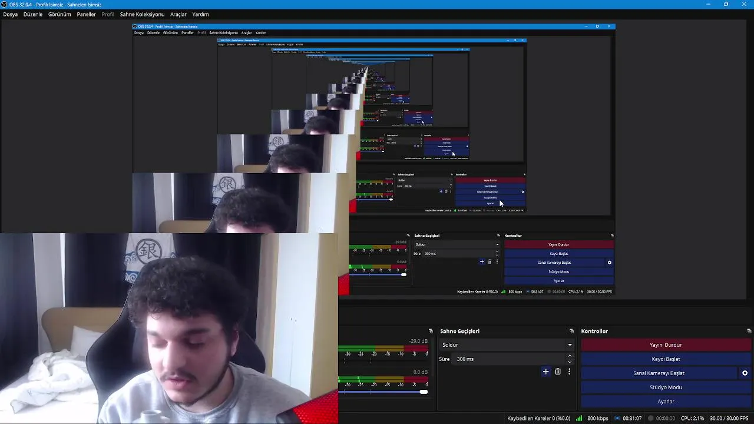Click Kaydı Başlat to start recording
This screenshot has width=754, height=424.
click(666, 359)
